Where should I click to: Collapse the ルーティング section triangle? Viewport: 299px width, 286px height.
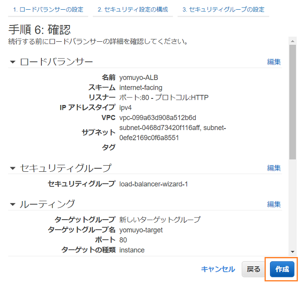[x=13, y=204]
